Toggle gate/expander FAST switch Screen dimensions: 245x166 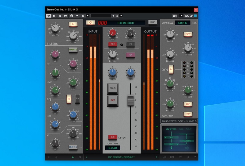188,114
